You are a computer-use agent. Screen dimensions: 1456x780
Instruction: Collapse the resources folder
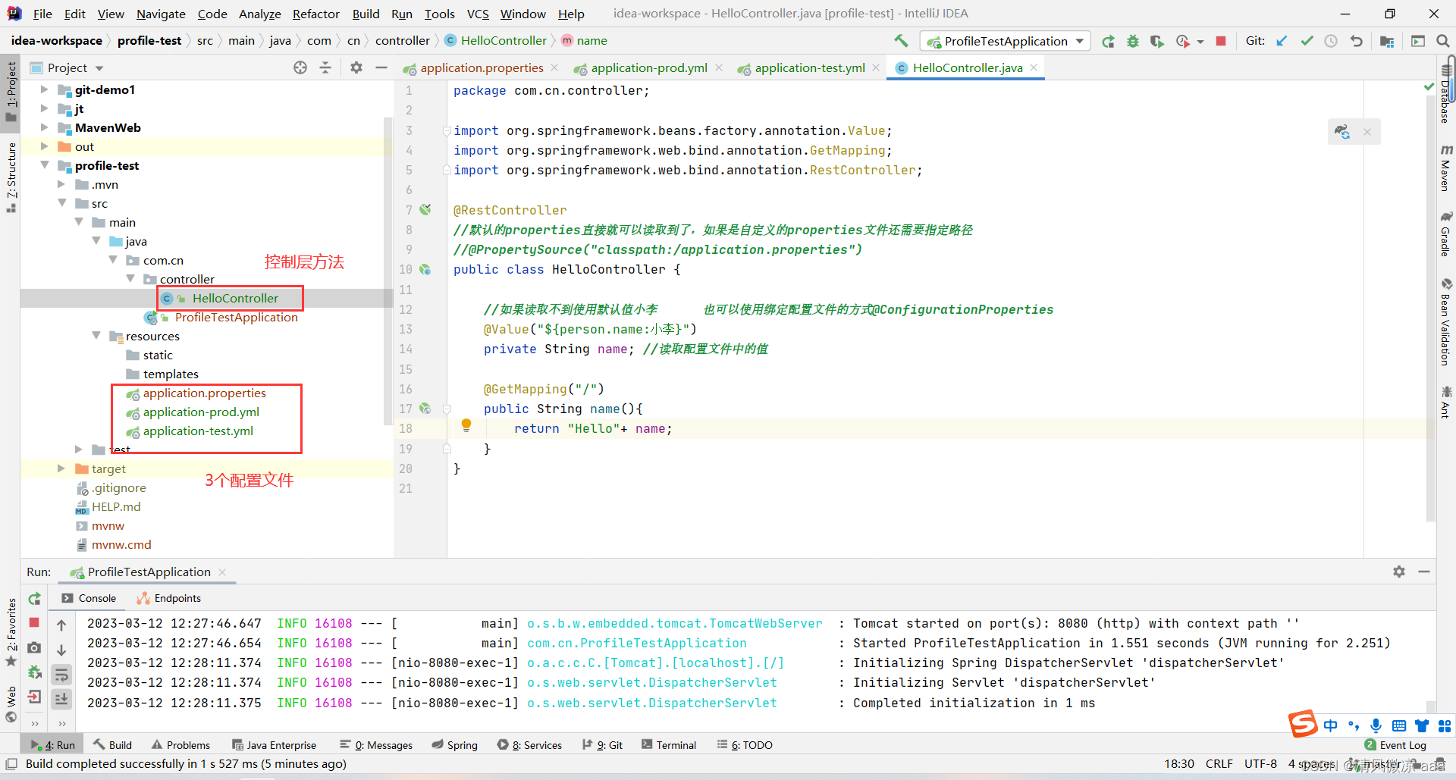point(96,336)
